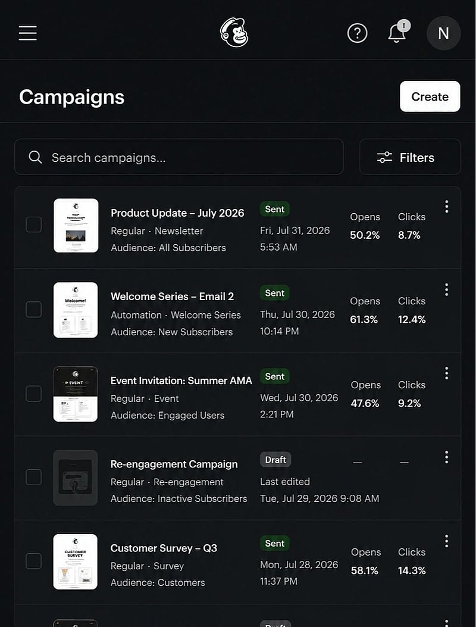
Task: Click 'Regular · Event' text
Action: coord(145,399)
